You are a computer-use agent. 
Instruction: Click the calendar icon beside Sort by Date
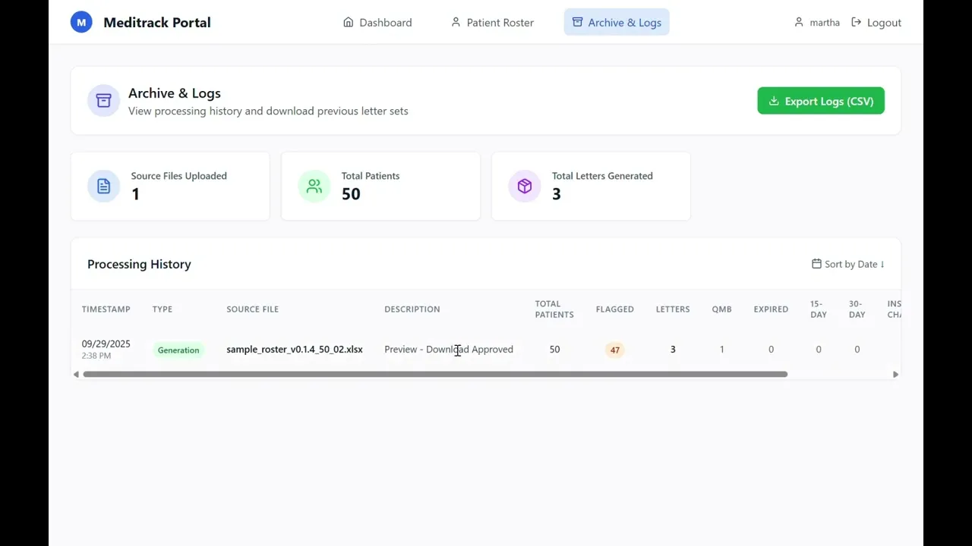816,264
